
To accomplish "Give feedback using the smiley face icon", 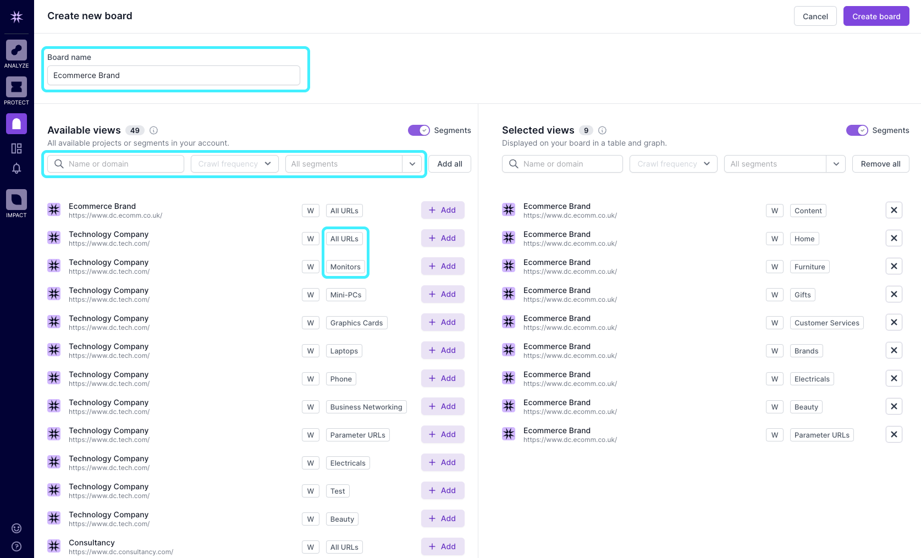I will pos(16,528).
